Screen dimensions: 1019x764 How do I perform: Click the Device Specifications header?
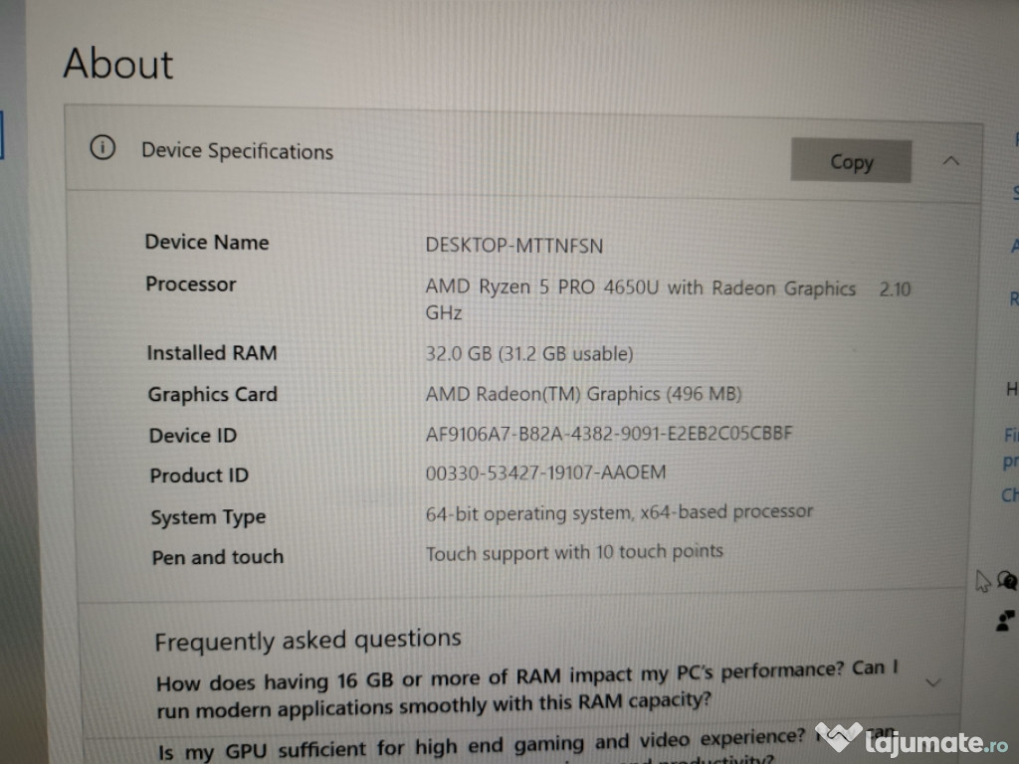pyautogui.click(x=237, y=151)
